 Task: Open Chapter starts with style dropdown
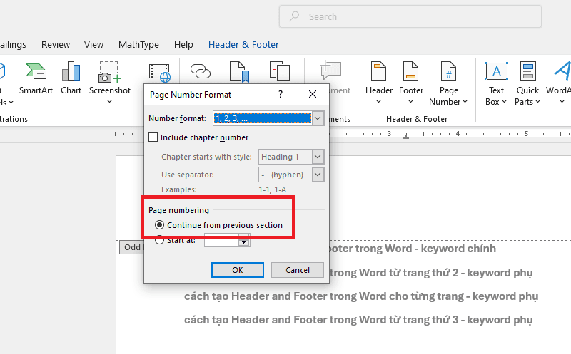click(318, 157)
